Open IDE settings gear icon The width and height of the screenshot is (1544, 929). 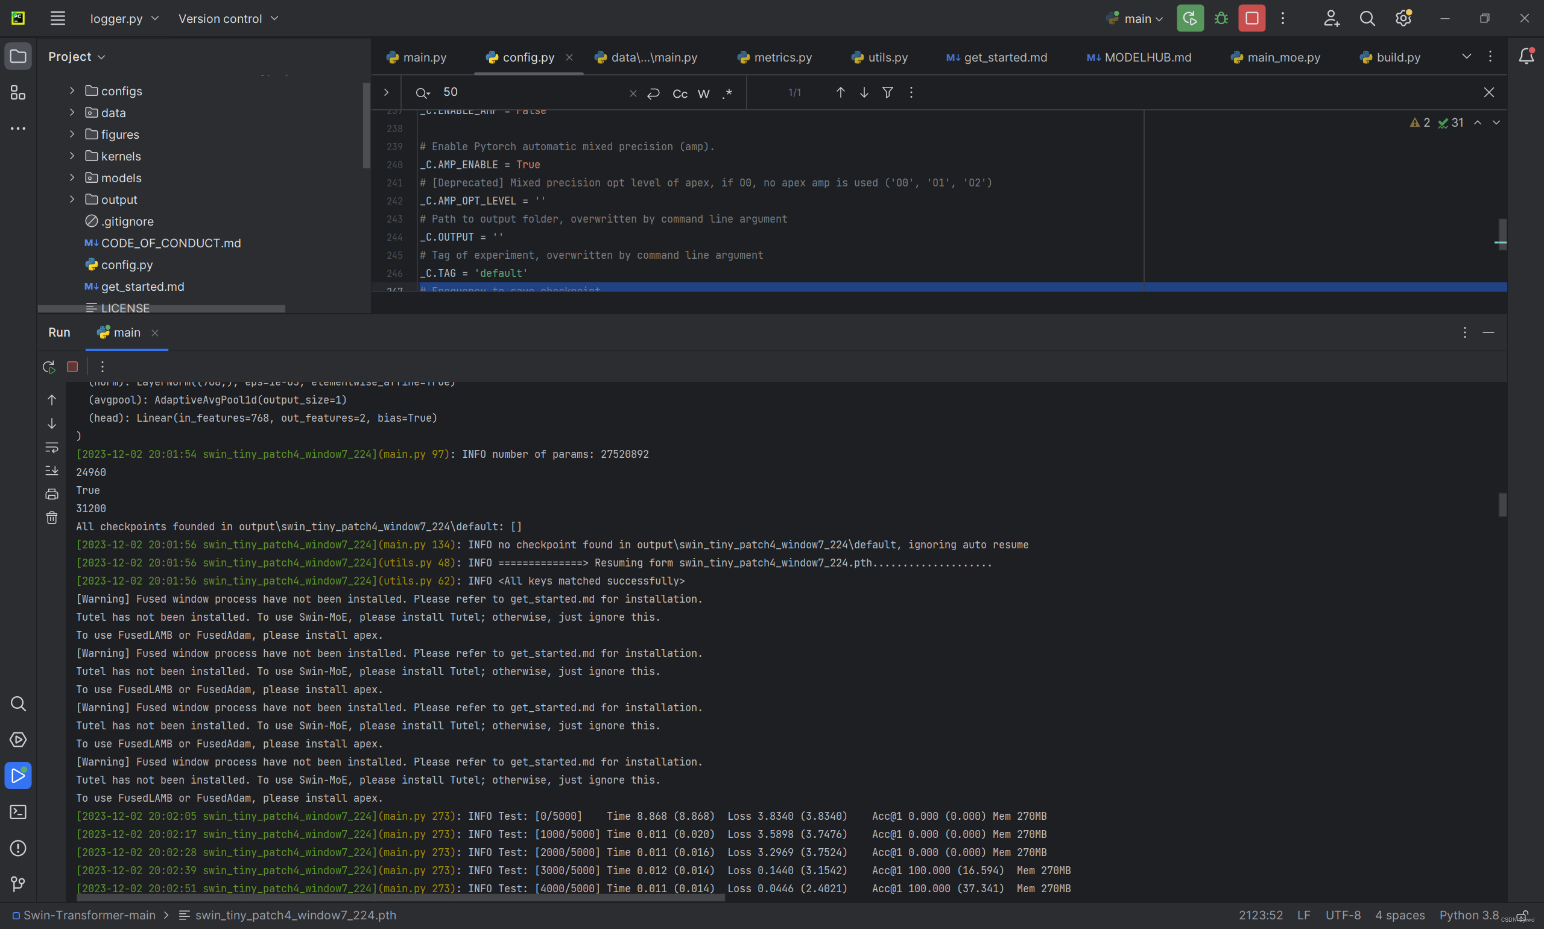(1403, 18)
